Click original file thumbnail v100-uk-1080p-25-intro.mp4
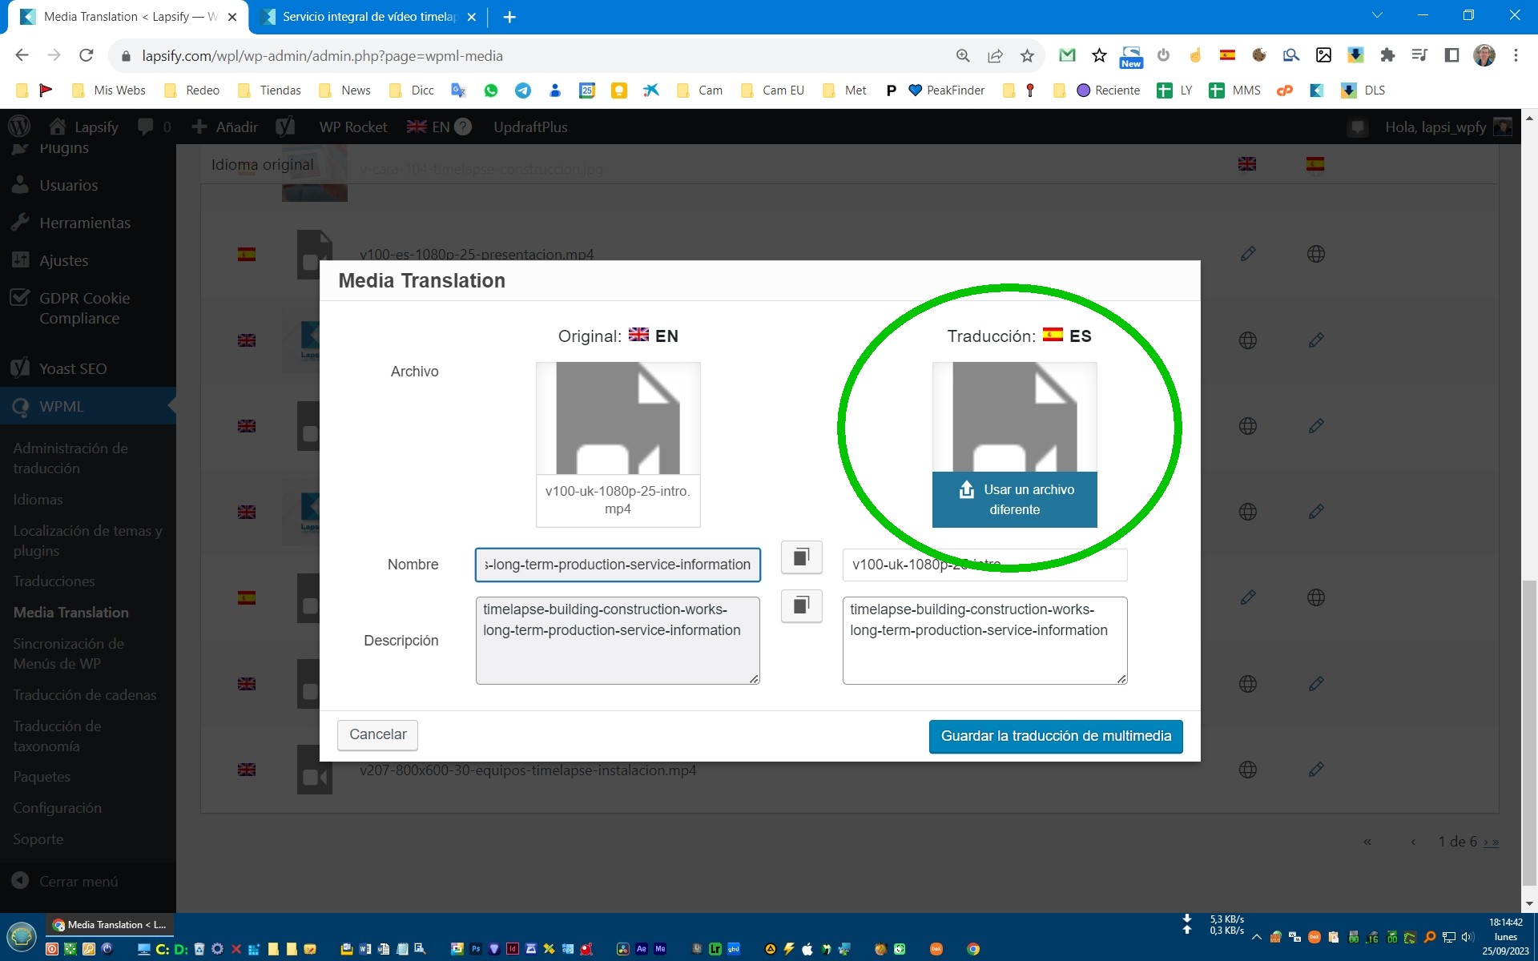The image size is (1538, 961). tap(618, 444)
